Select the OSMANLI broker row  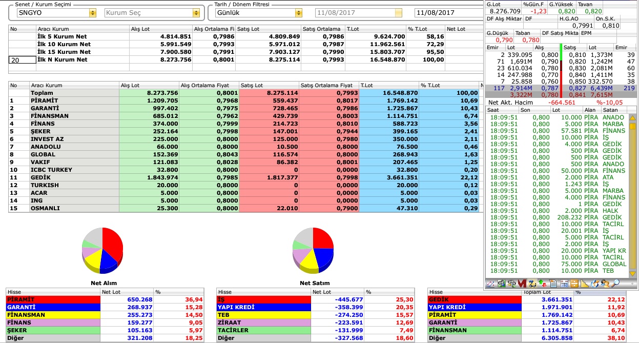pos(244,208)
